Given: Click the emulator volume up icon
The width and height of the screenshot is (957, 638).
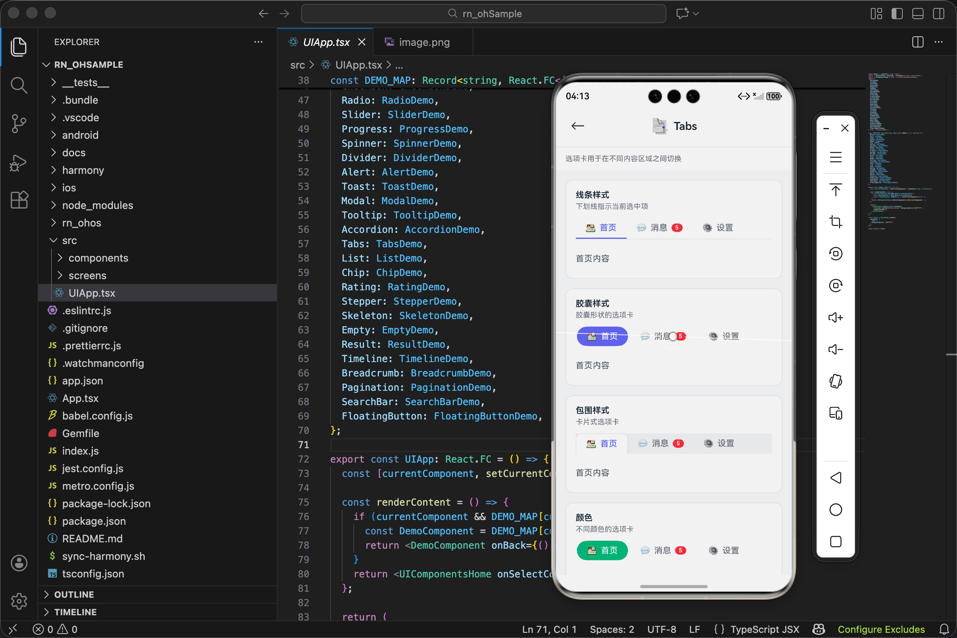Looking at the screenshot, I should (835, 317).
